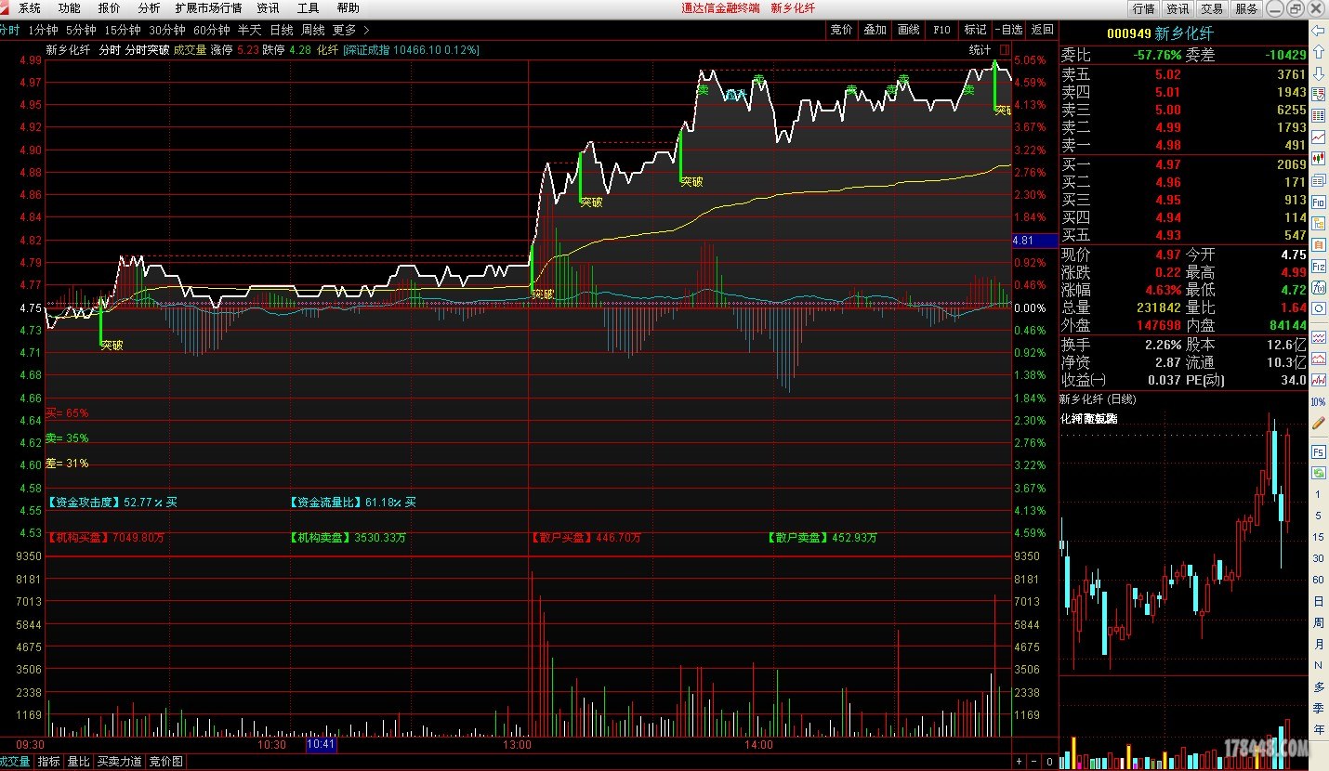Click the circle icon in right sidebar

coord(1318,308)
